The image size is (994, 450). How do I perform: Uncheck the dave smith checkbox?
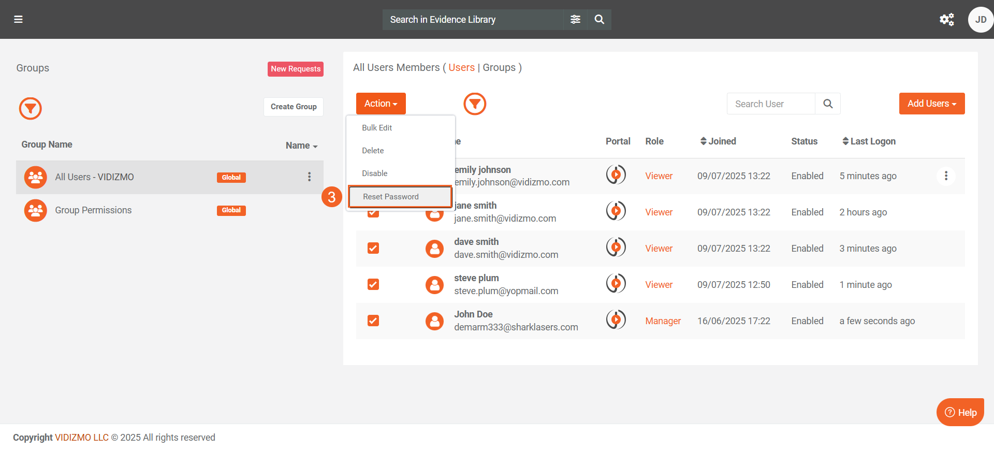[x=373, y=249]
